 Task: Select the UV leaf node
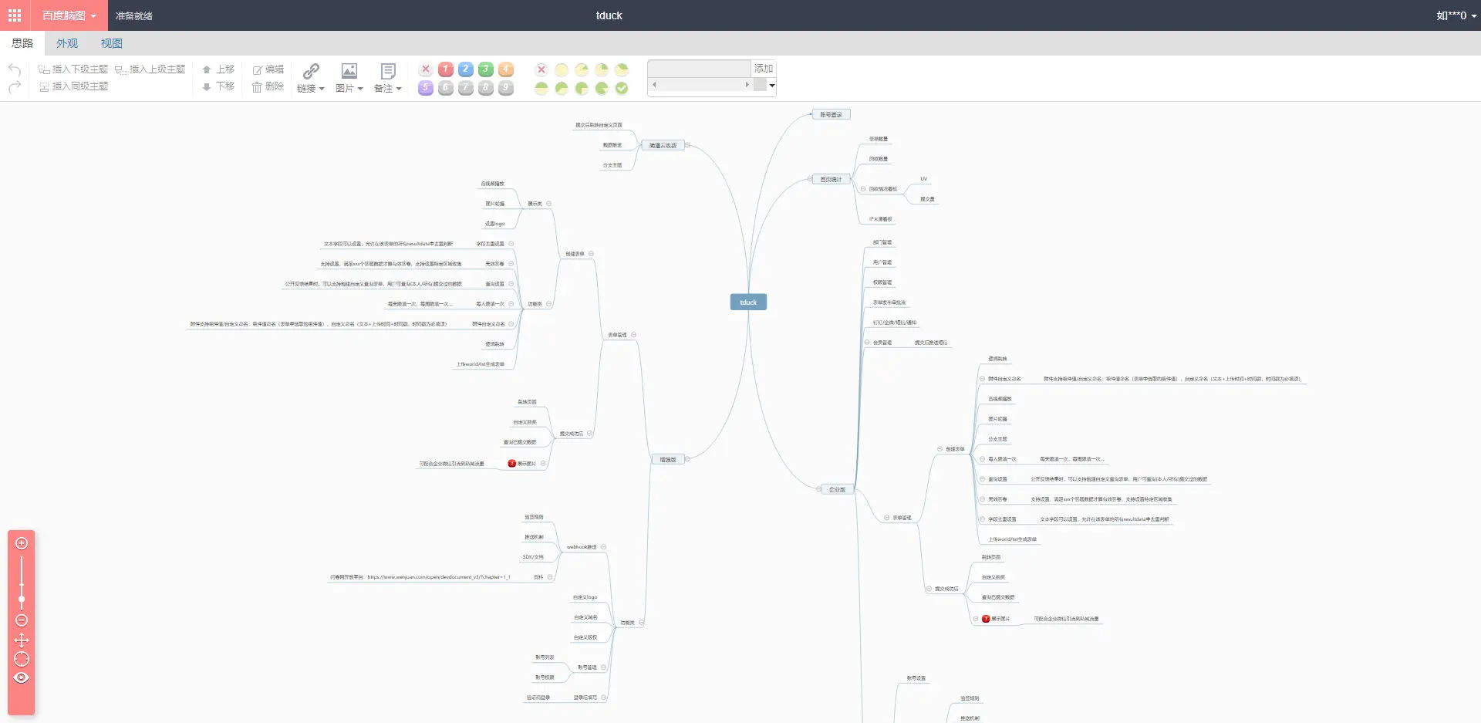click(x=924, y=179)
